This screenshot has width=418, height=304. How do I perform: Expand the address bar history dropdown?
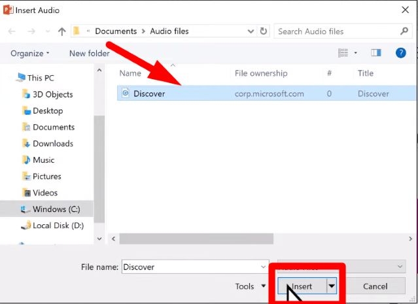[x=251, y=31]
